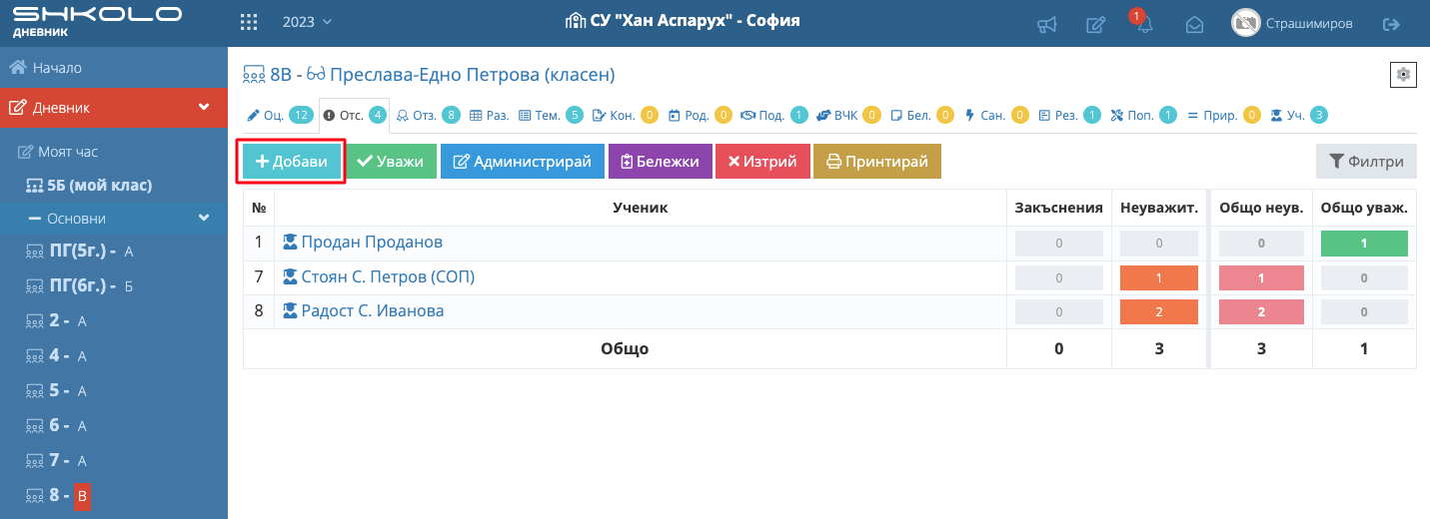This screenshot has height=519, width=1430.
Task: Switch to the ВЧК tab
Action: click(848, 115)
